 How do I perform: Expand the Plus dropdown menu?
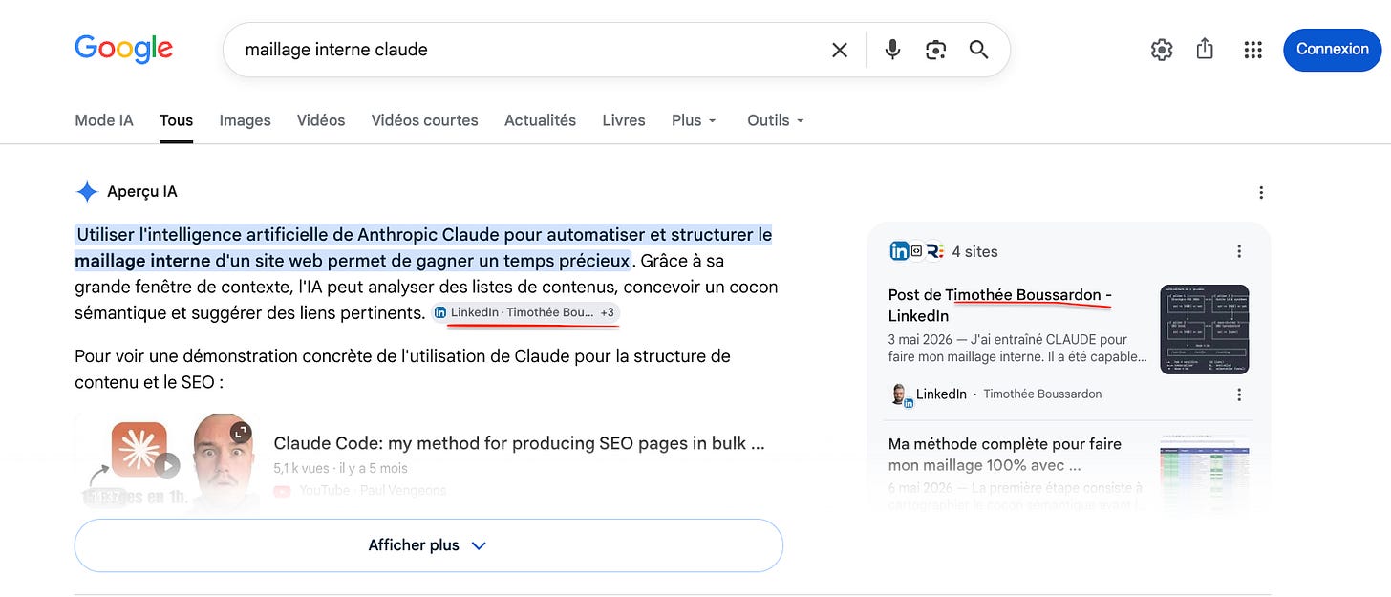tap(694, 120)
